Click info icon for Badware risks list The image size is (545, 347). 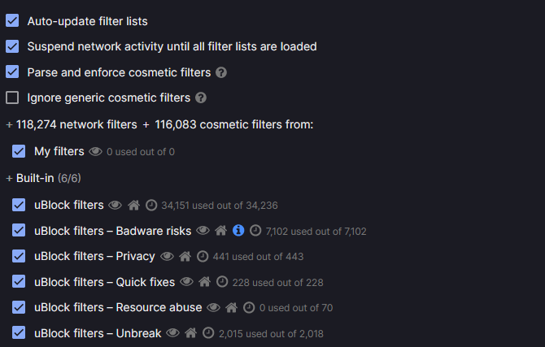point(238,231)
